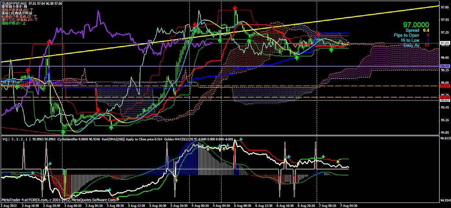Select the Hi to Low readout
Viewport: 451px width, 208px height.
(x=410, y=40)
